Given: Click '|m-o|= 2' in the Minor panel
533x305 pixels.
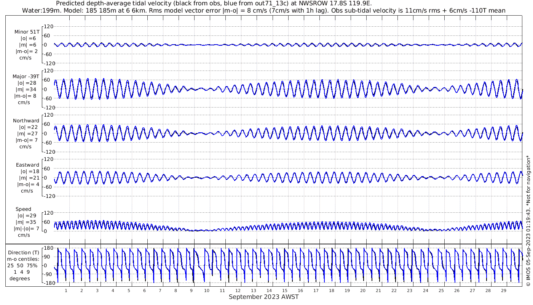Looking at the screenshot, I should coord(26,51).
